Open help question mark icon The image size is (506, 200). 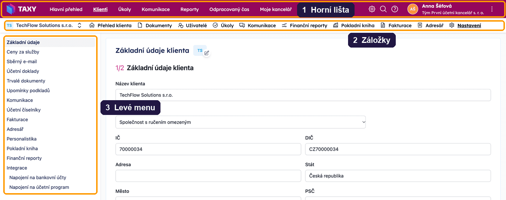[395, 9]
